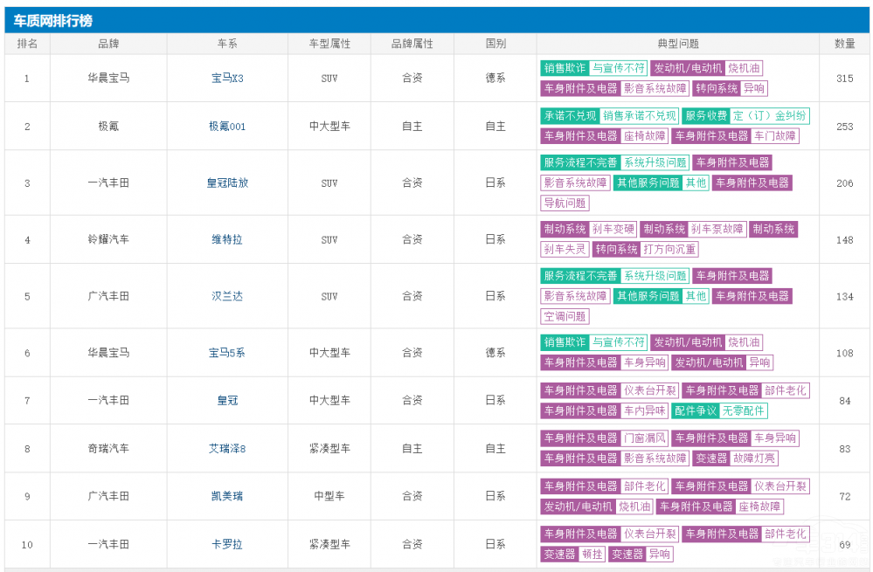Open the 极氪001 car series link
Screen dimensions: 873x572
coord(227,126)
